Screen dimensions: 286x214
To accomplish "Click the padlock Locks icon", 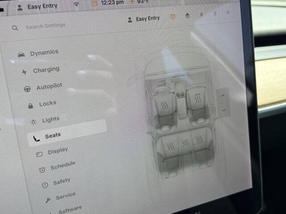I will 31,106.
